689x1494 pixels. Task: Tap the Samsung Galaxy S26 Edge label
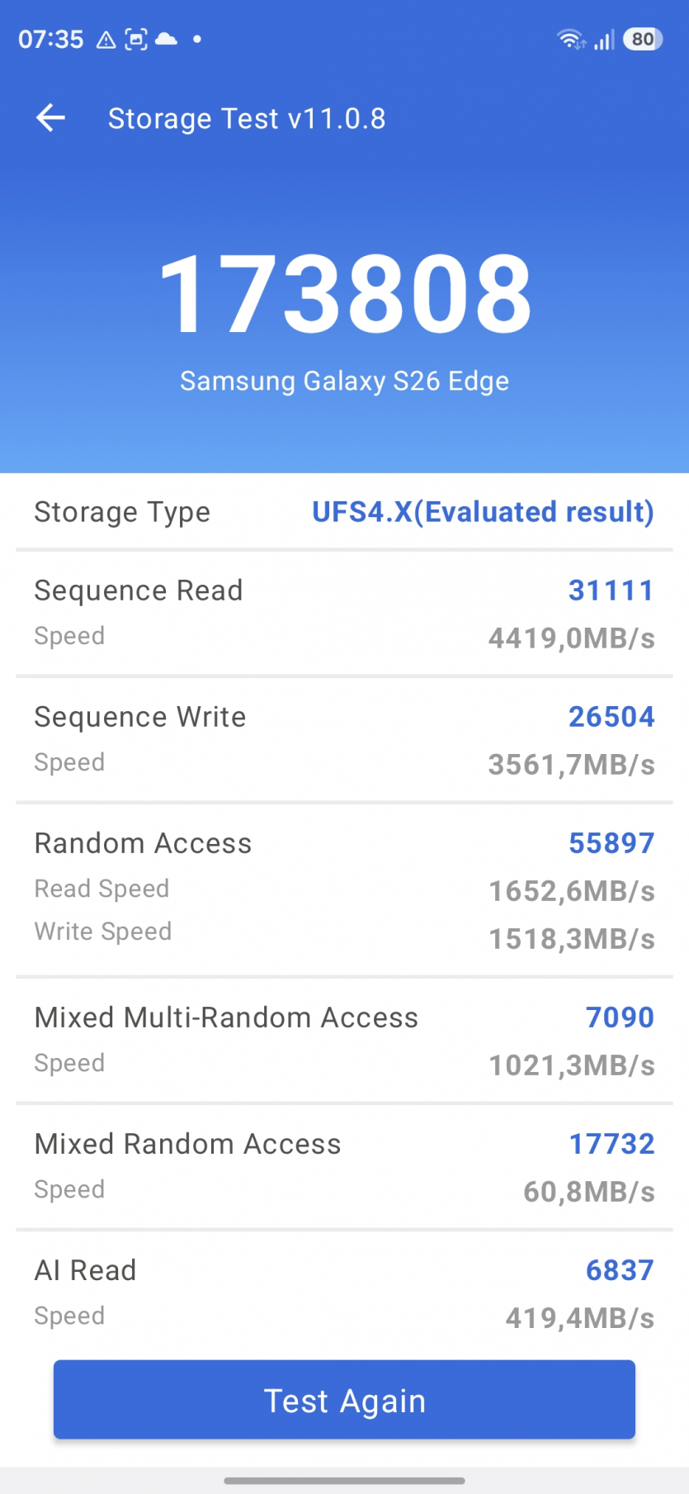(x=344, y=381)
